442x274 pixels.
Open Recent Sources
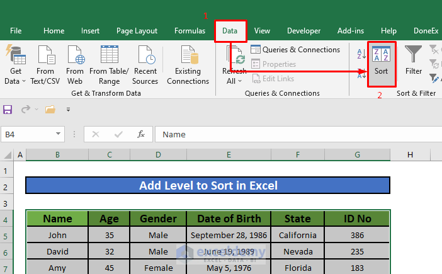145,65
